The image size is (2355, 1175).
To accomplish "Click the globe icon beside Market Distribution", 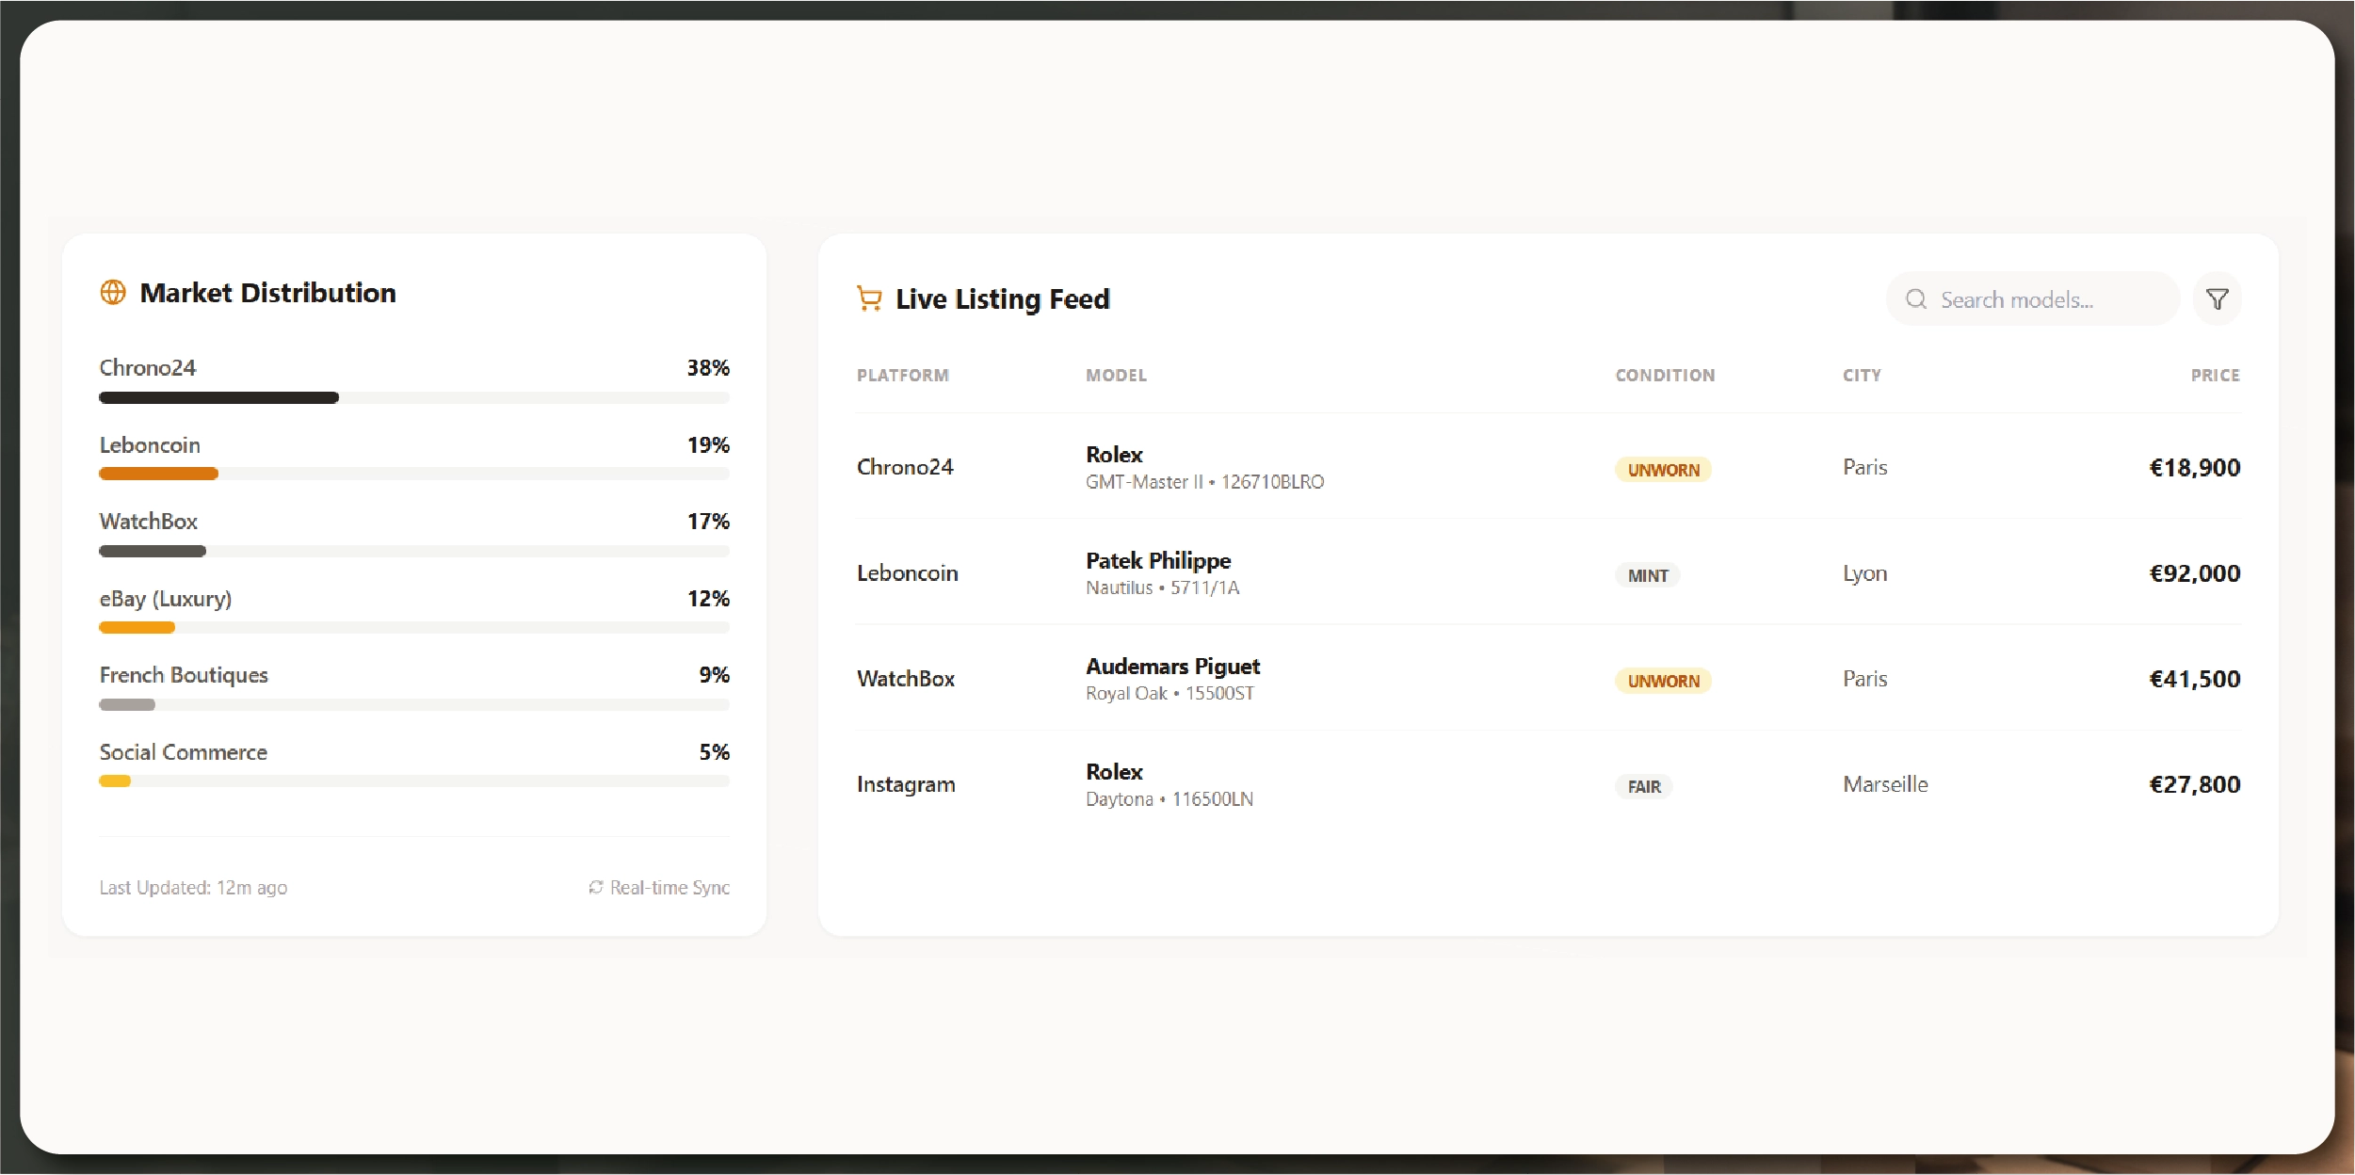I will pyautogui.click(x=113, y=293).
